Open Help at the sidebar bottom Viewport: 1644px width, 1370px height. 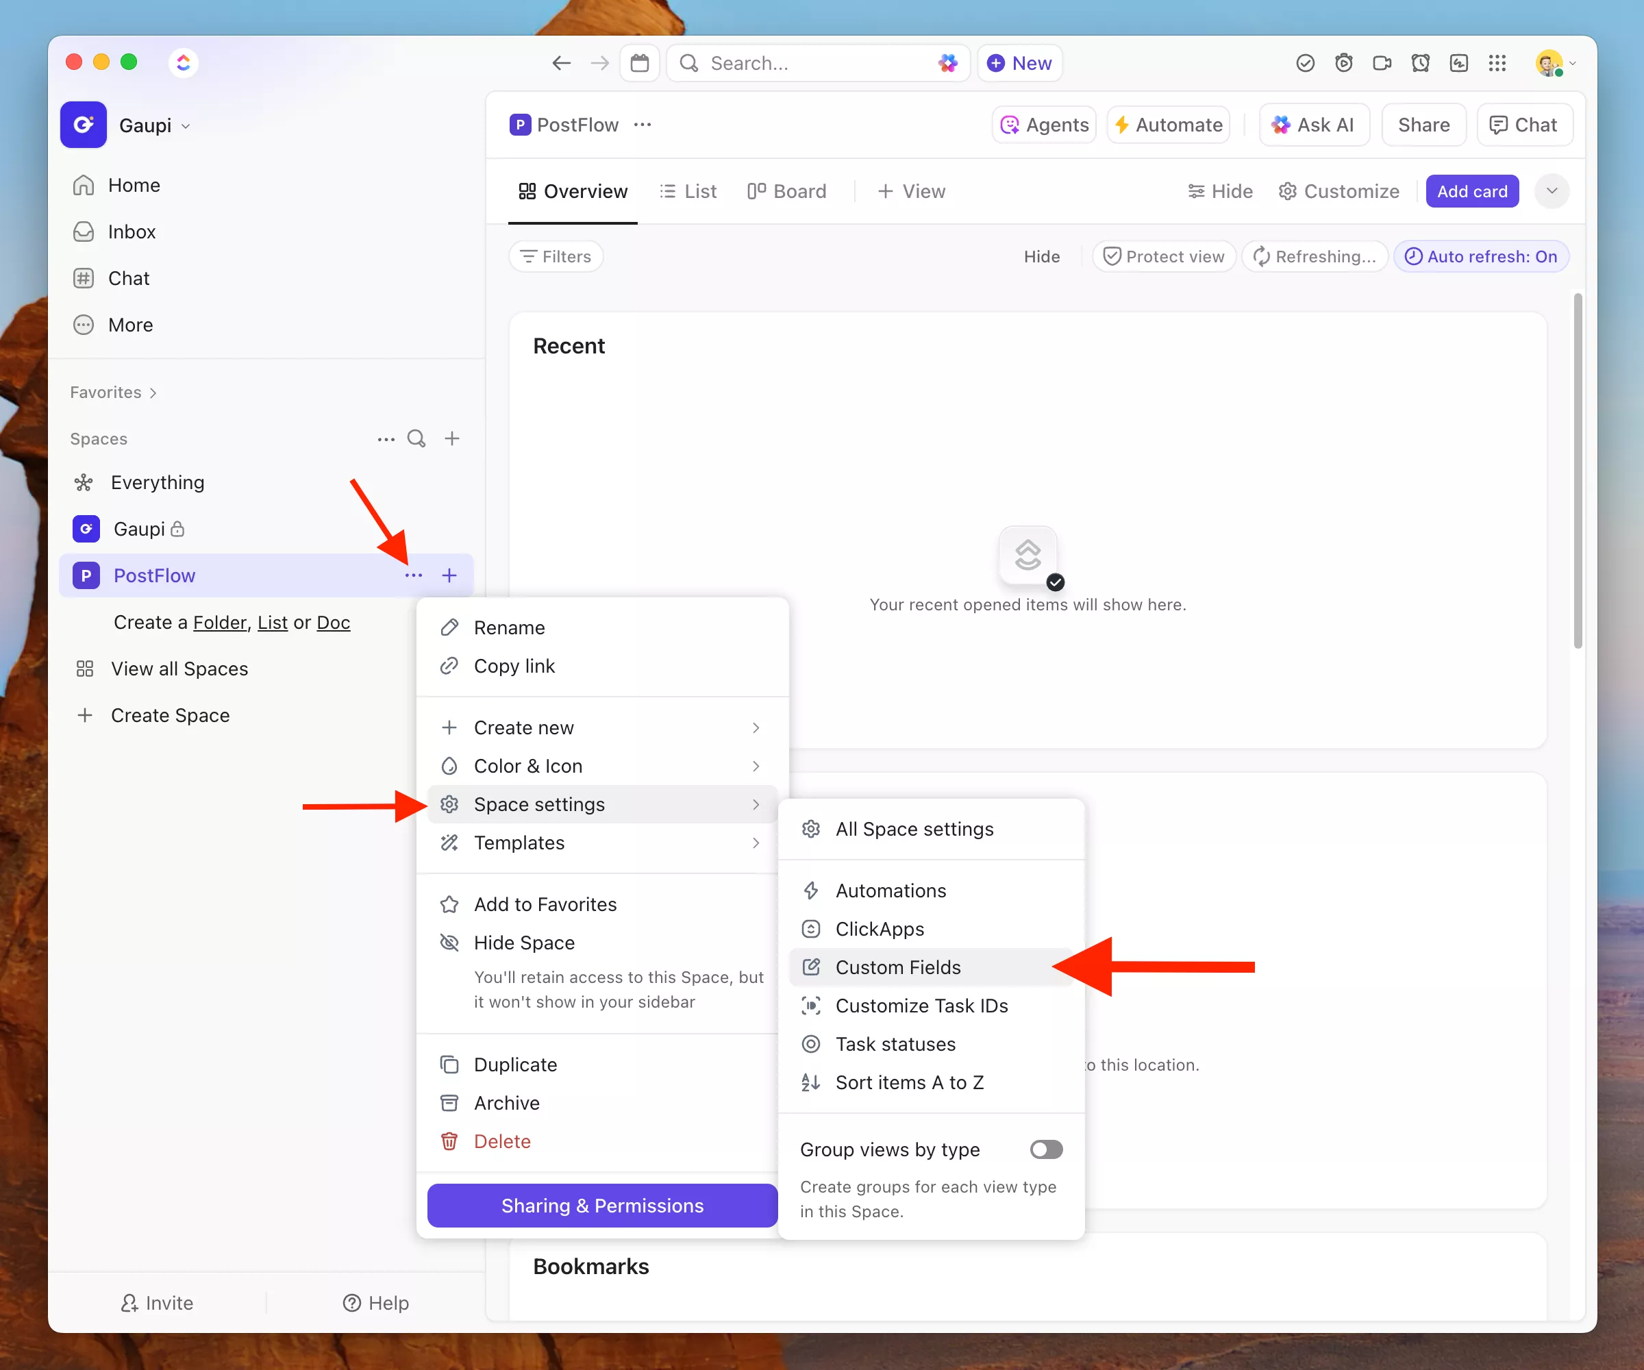click(376, 1303)
